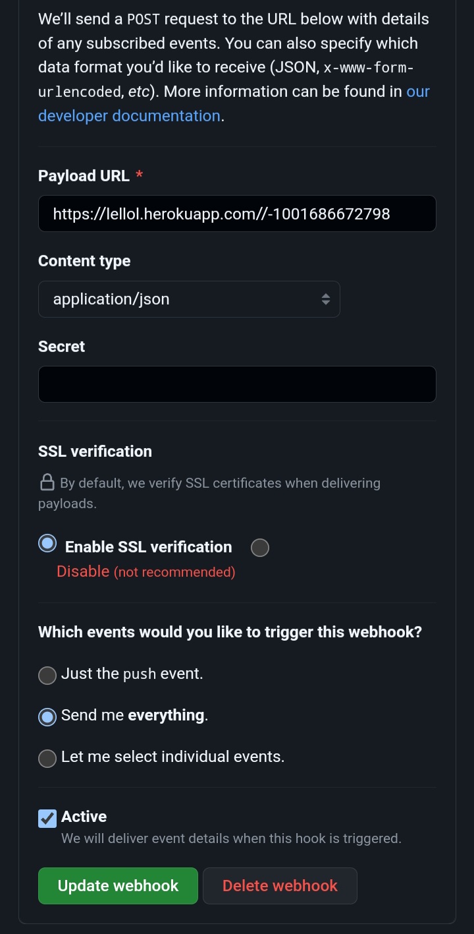Click the Content type label

(84, 261)
